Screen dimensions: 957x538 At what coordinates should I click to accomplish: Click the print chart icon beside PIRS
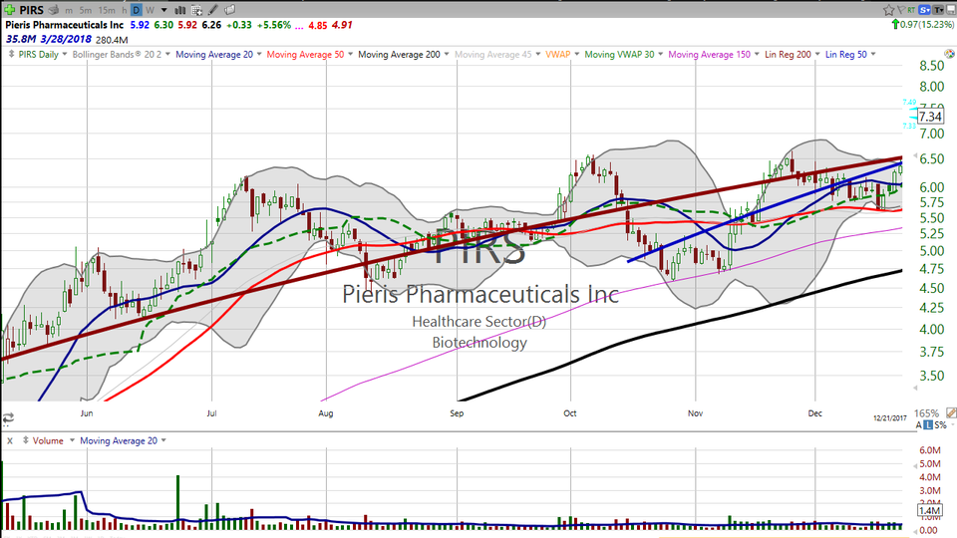[x=54, y=10]
